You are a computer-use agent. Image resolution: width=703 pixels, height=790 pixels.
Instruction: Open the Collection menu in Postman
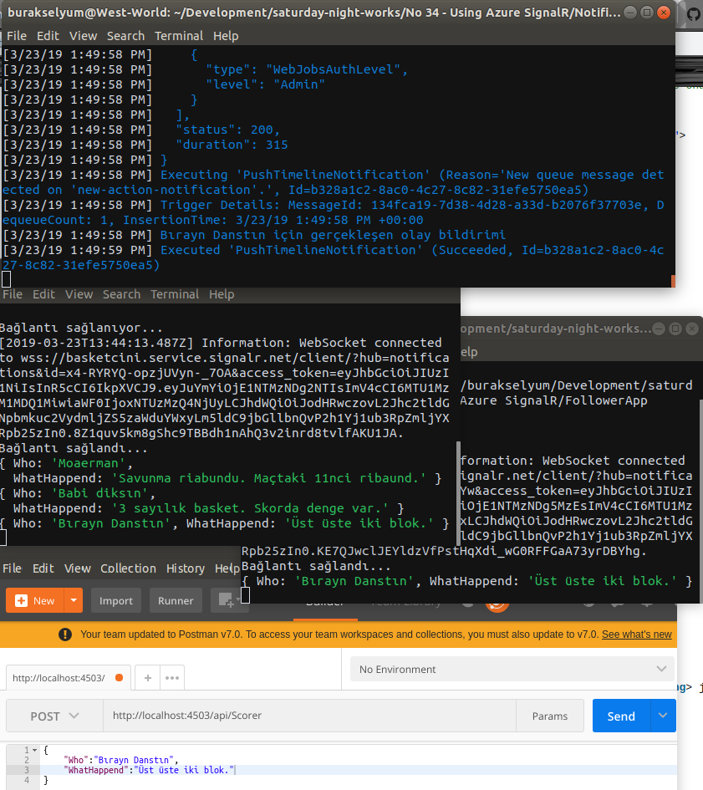point(128,568)
